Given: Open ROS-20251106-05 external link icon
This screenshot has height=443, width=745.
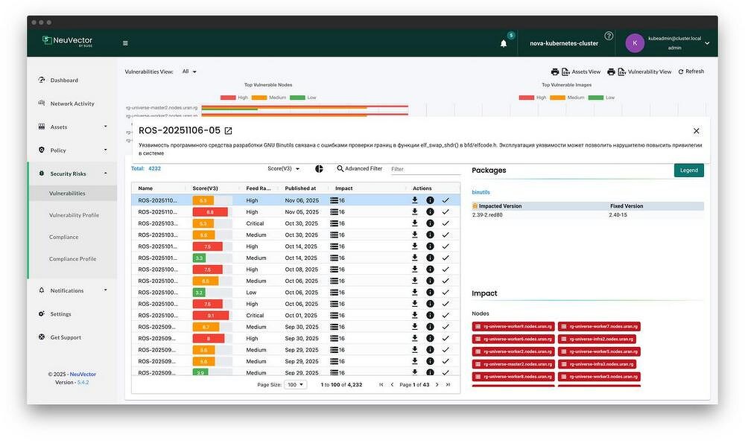Looking at the screenshot, I should [x=229, y=131].
